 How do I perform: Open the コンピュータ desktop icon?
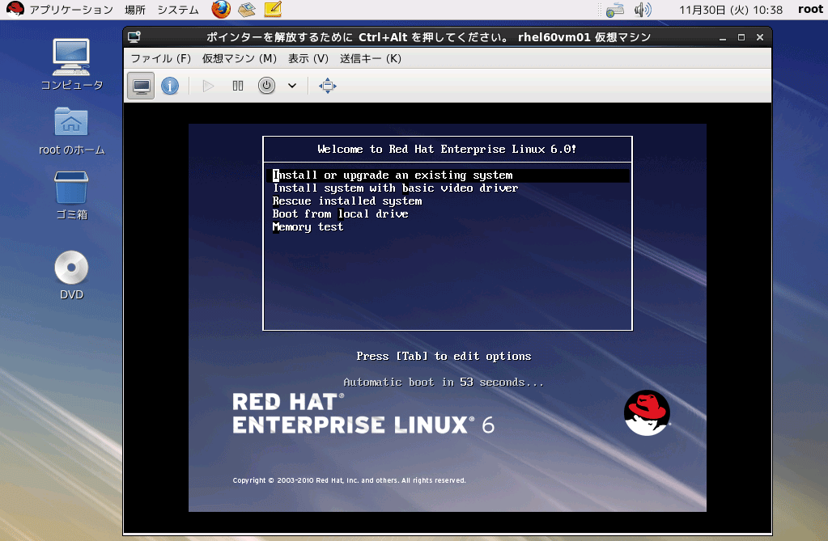click(71, 64)
